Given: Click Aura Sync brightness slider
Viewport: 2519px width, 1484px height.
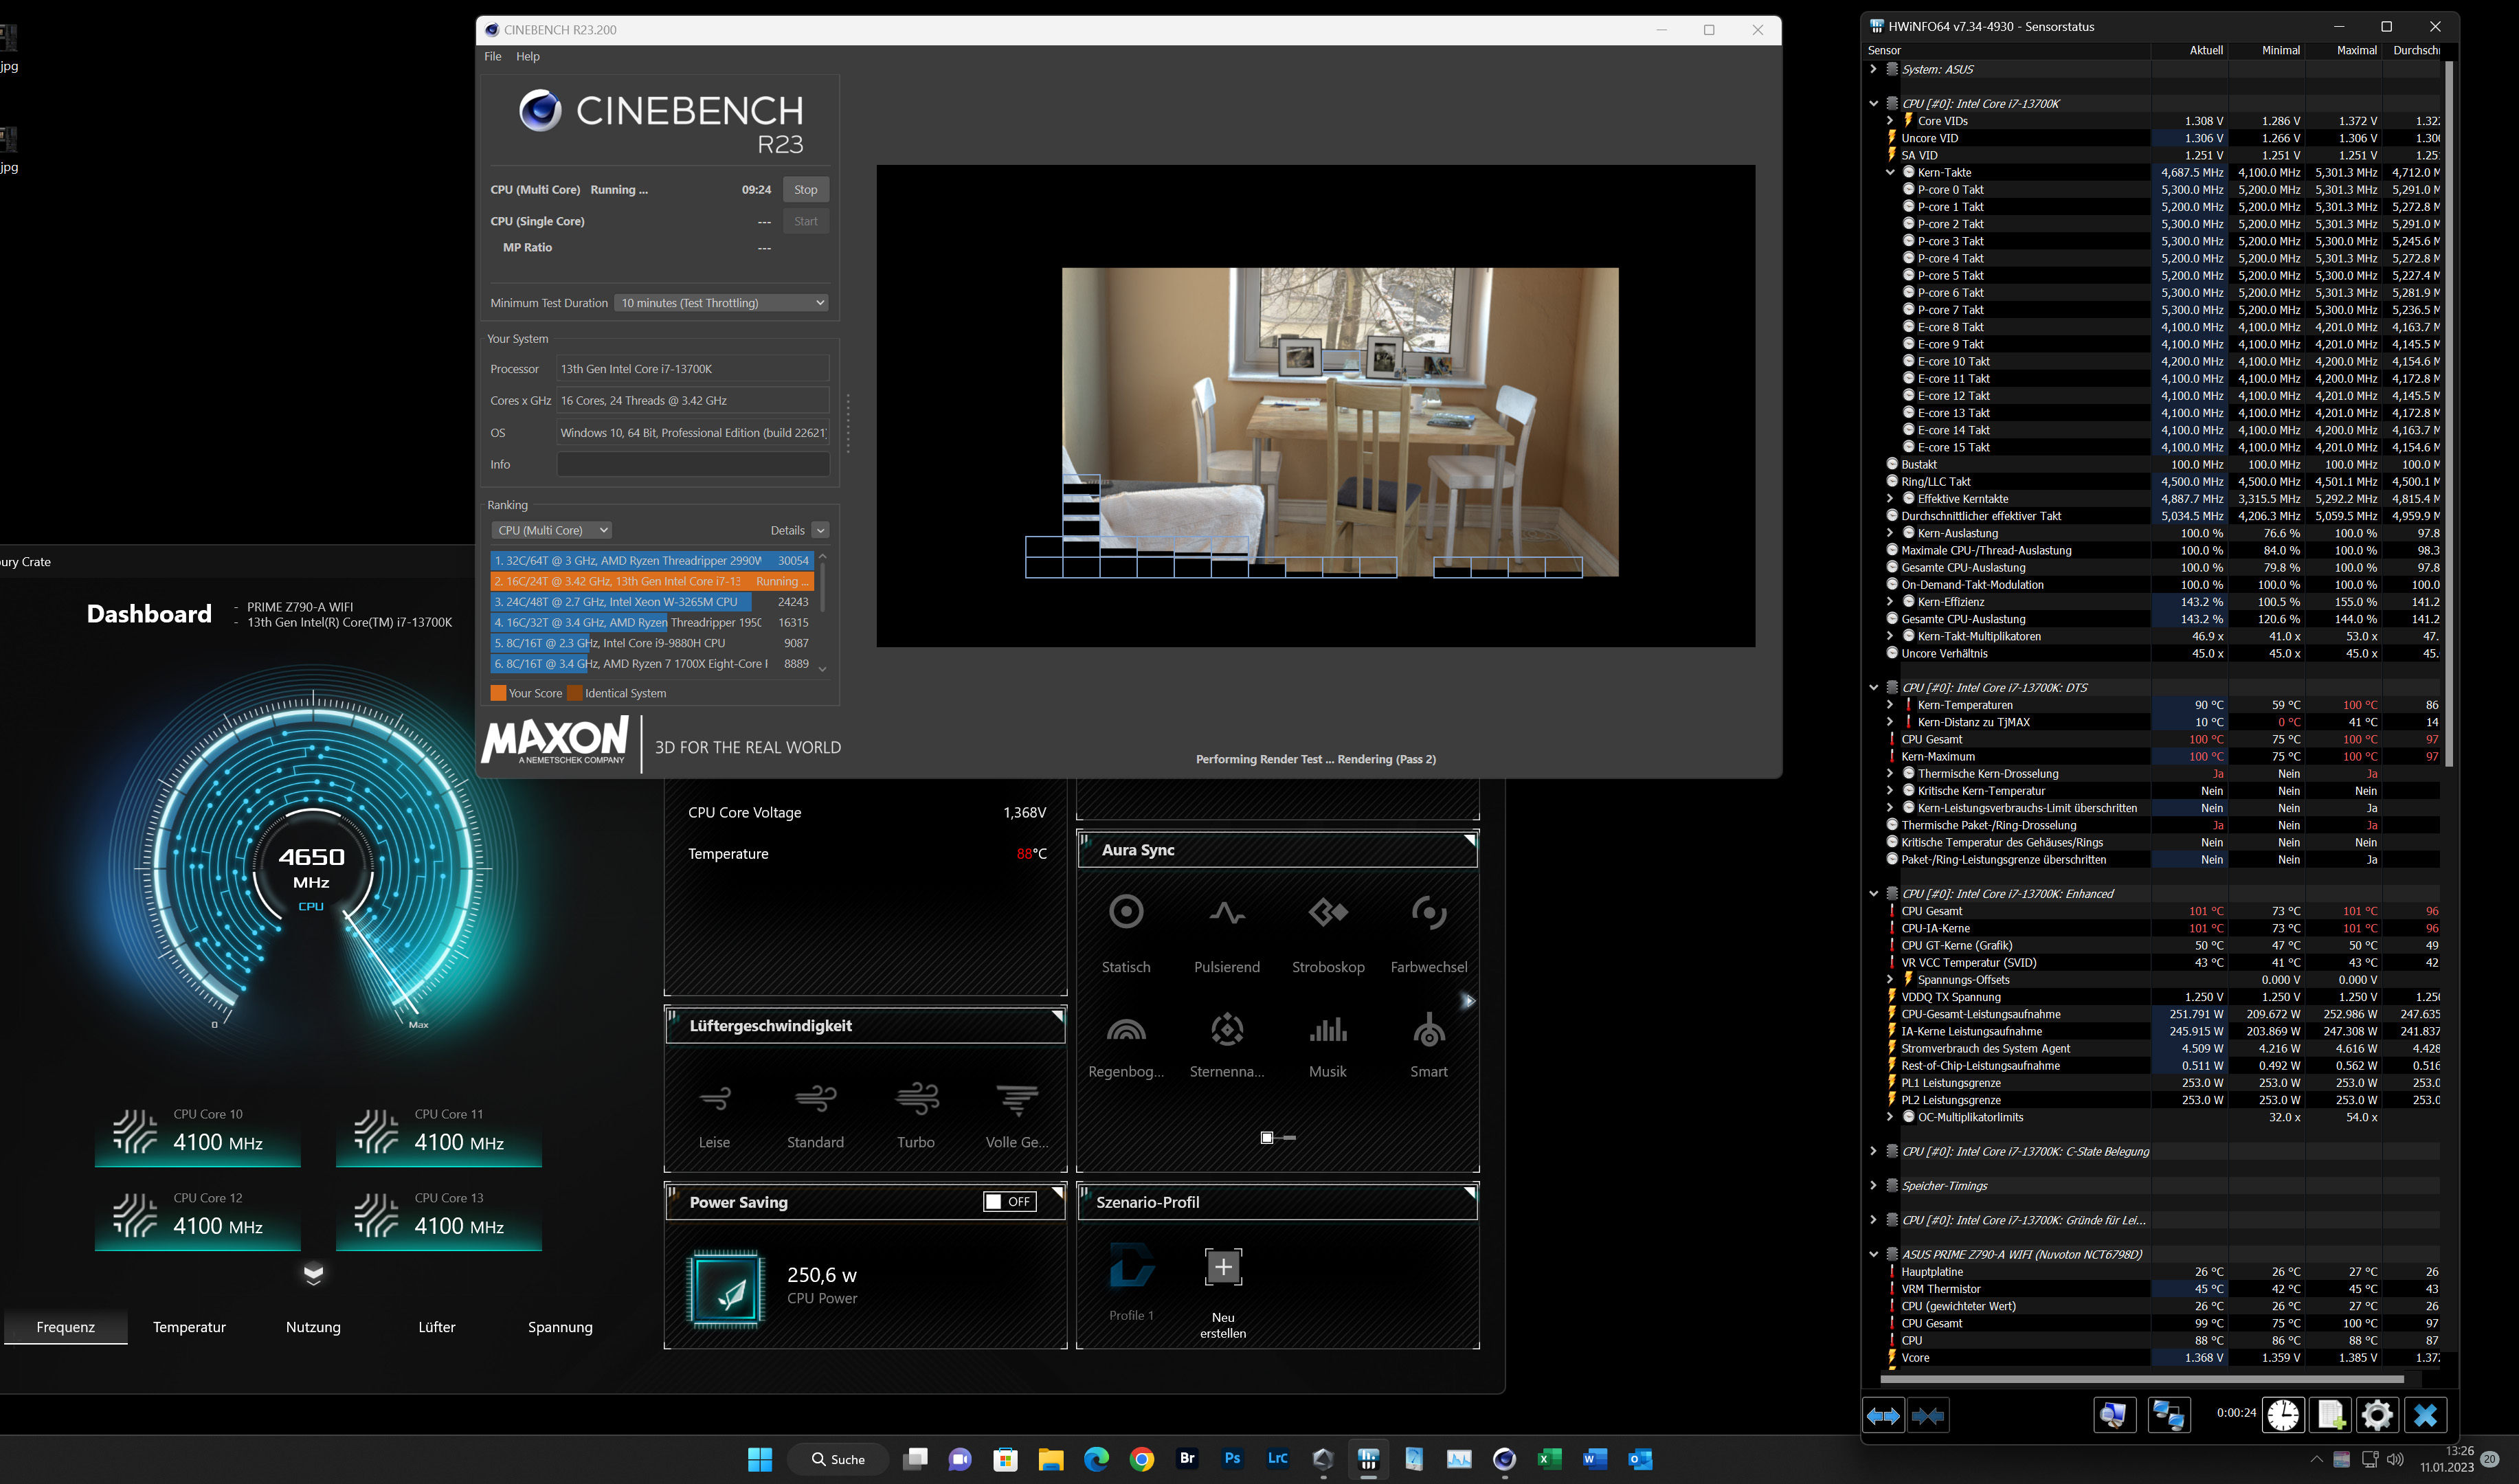Looking at the screenshot, I should (x=1278, y=1138).
